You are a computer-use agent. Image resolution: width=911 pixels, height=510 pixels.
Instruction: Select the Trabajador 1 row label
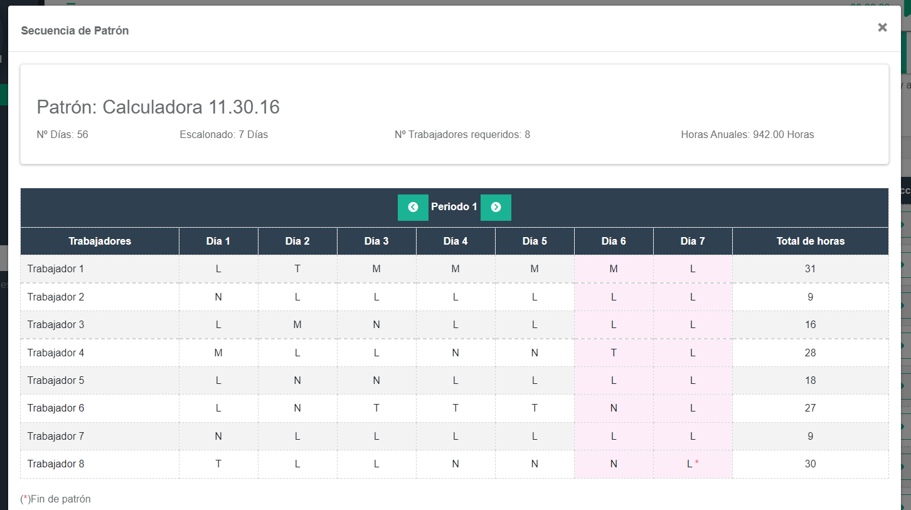tap(56, 268)
